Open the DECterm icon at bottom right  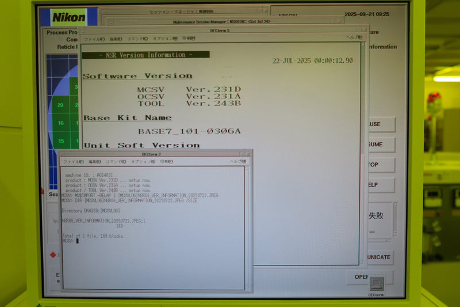[x=377, y=285]
